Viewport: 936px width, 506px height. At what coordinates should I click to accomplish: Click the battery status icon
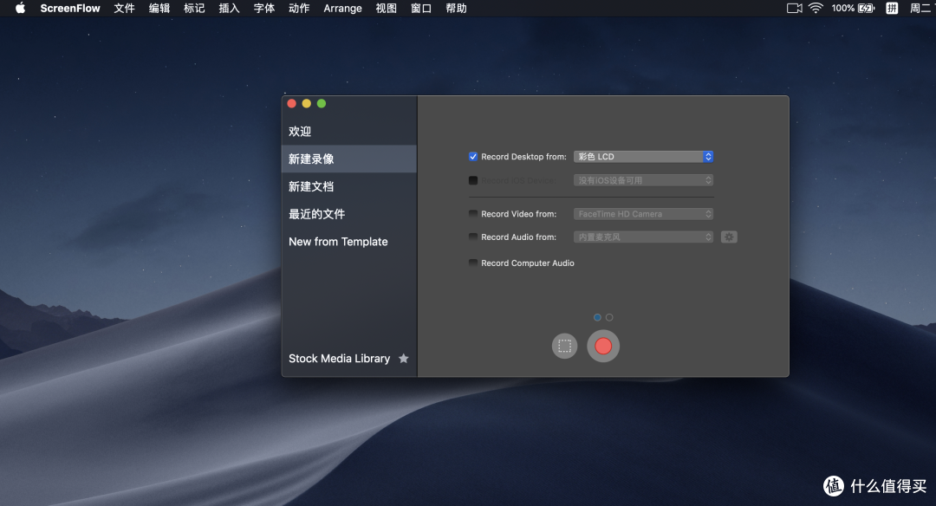tap(866, 9)
